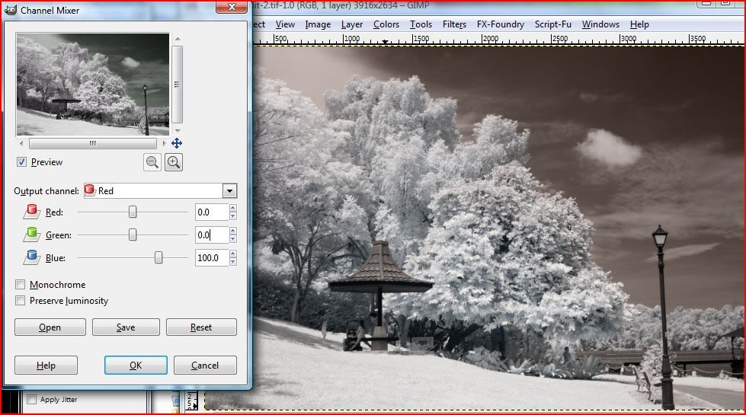Click the Red value input field
746x415 pixels.
pyautogui.click(x=212, y=212)
